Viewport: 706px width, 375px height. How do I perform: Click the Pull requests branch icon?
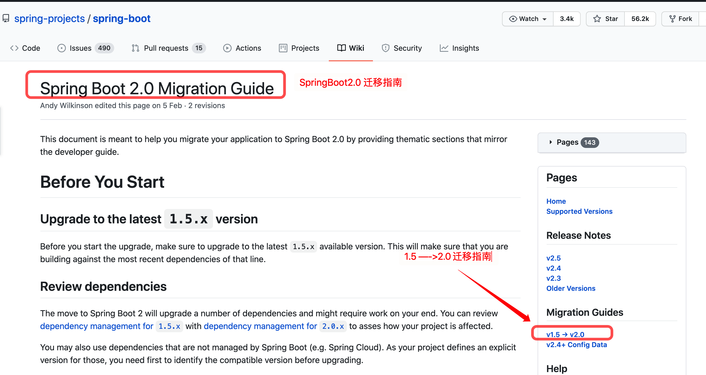(x=135, y=48)
